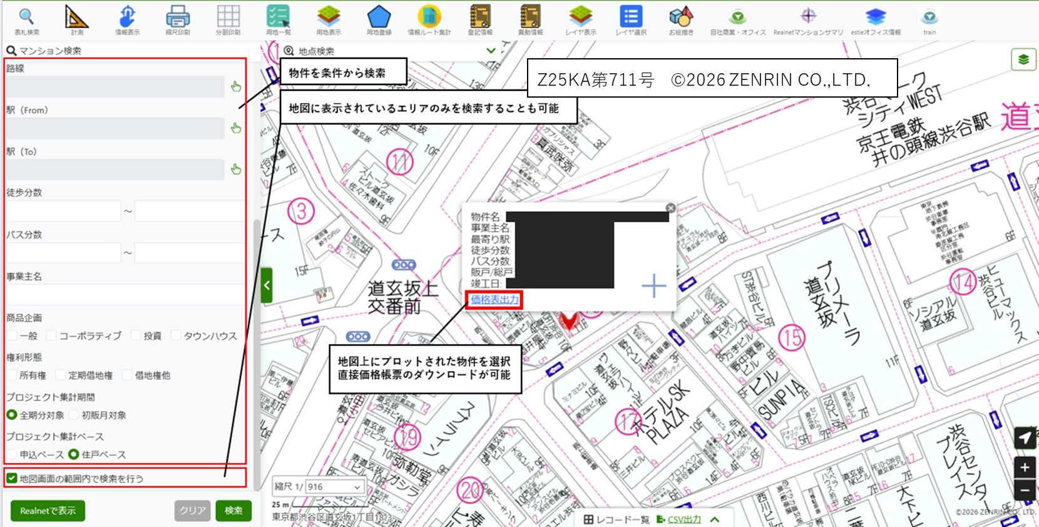This screenshot has width=1039, height=527.
Task: Open 縮尺印刷 scale print
Action: tap(178, 19)
